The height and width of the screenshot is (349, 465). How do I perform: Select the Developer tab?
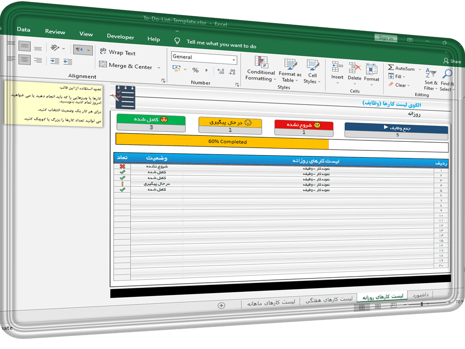point(120,36)
